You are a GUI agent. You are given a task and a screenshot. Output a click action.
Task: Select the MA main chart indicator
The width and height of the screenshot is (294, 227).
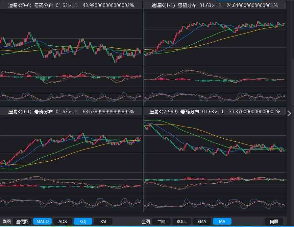pyautogui.click(x=222, y=221)
